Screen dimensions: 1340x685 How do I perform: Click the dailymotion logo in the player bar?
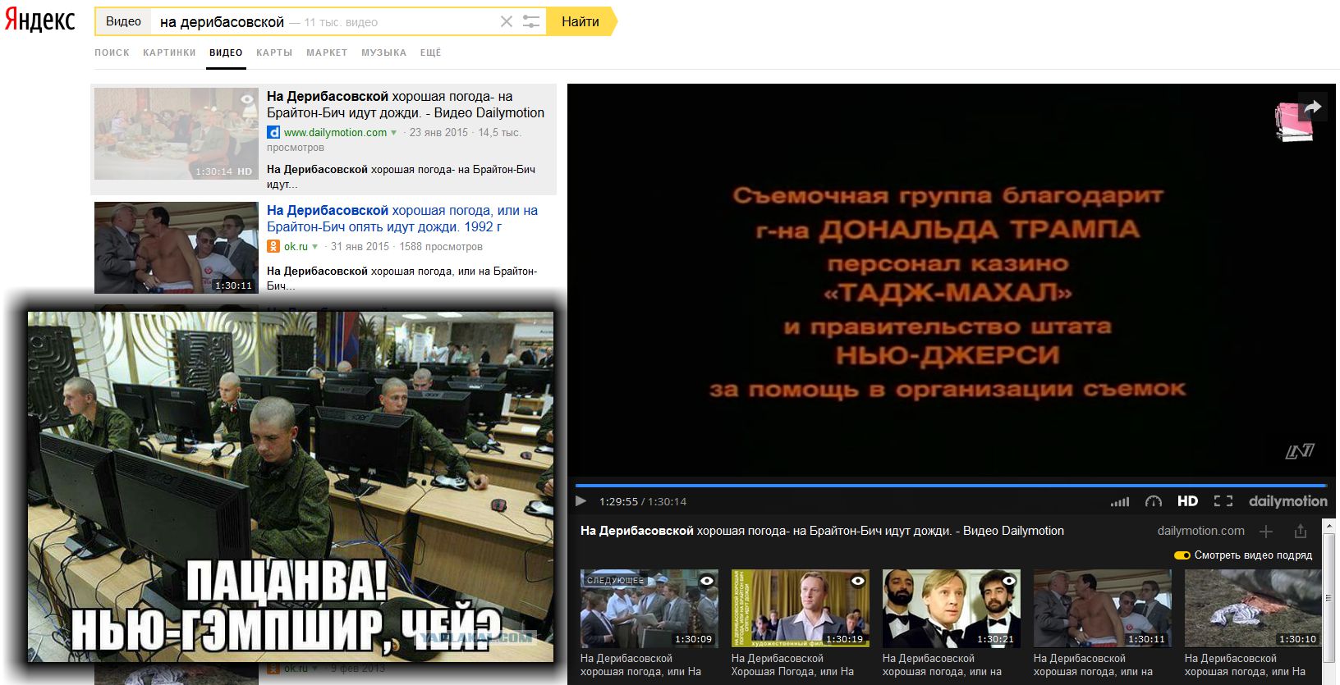pos(1287,501)
